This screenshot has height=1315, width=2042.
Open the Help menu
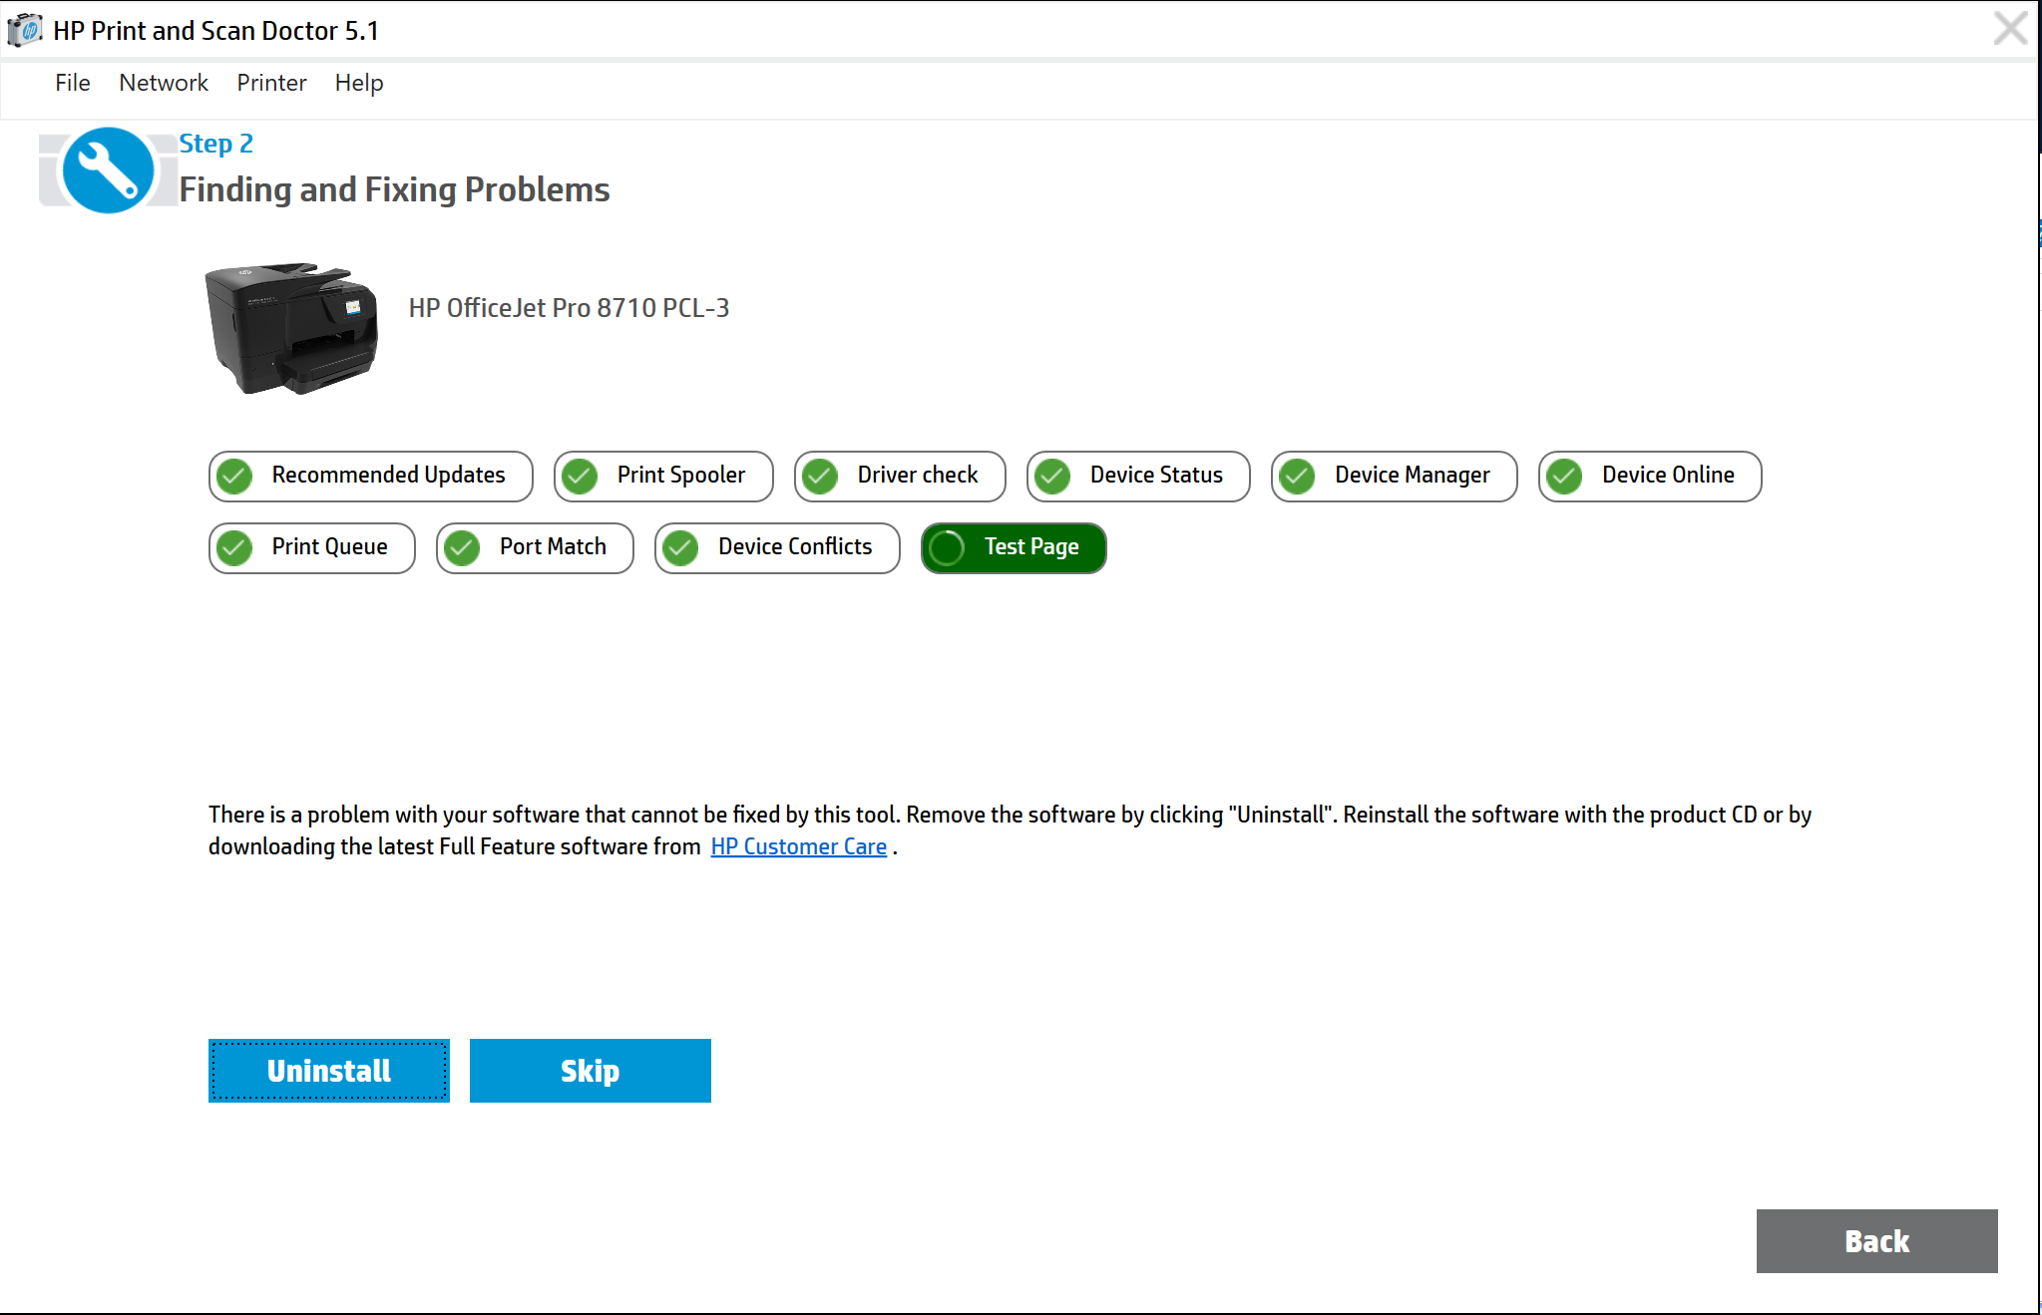point(359,83)
